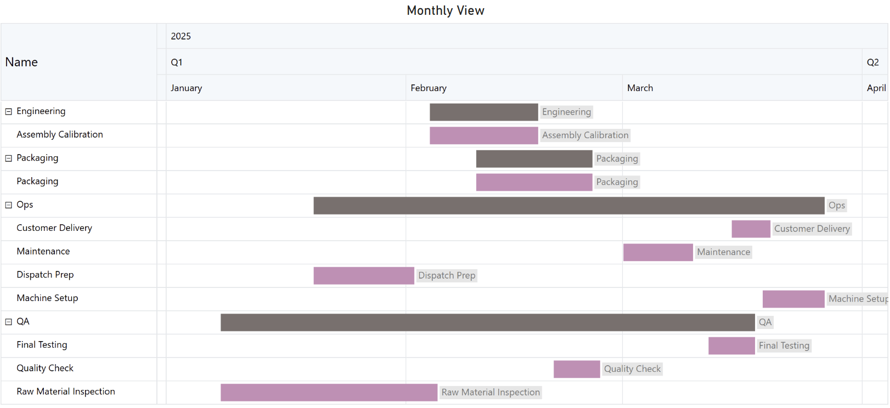
Task: Click the Maintenance task bar
Action: point(657,252)
